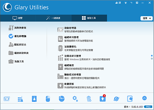Open the 驅動程式管理器 title link

(x=73, y=75)
